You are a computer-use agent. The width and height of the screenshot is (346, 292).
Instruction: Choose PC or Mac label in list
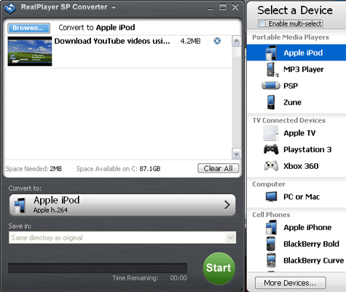(x=302, y=197)
